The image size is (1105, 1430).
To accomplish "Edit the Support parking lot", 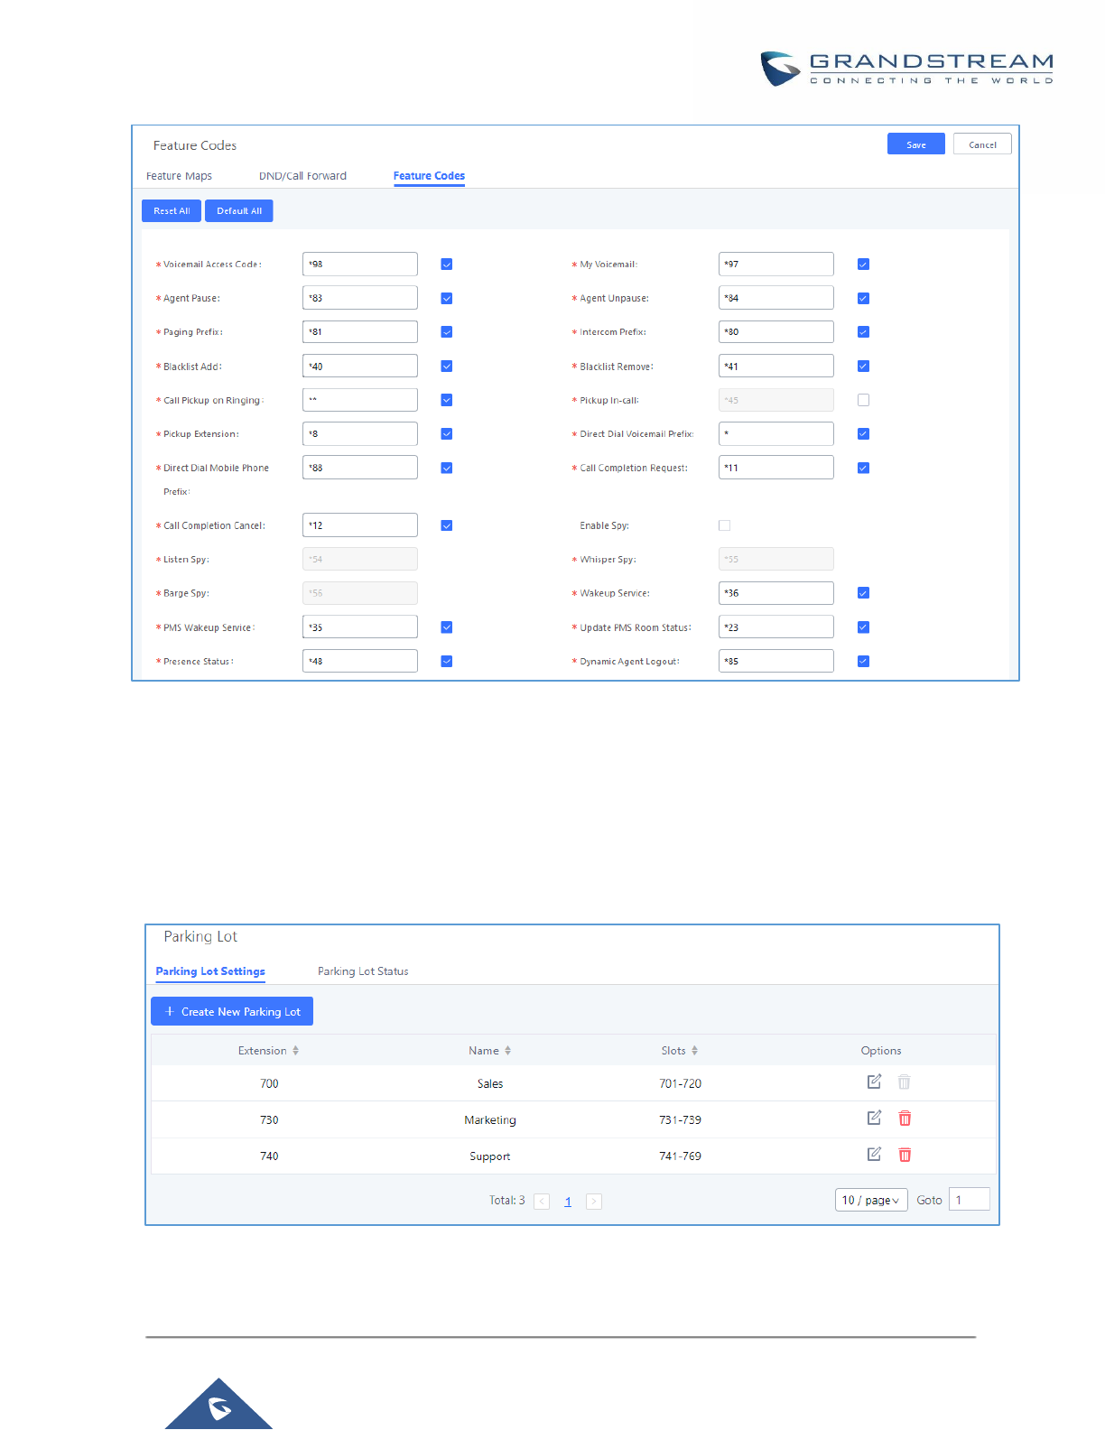I will 874,1154.
